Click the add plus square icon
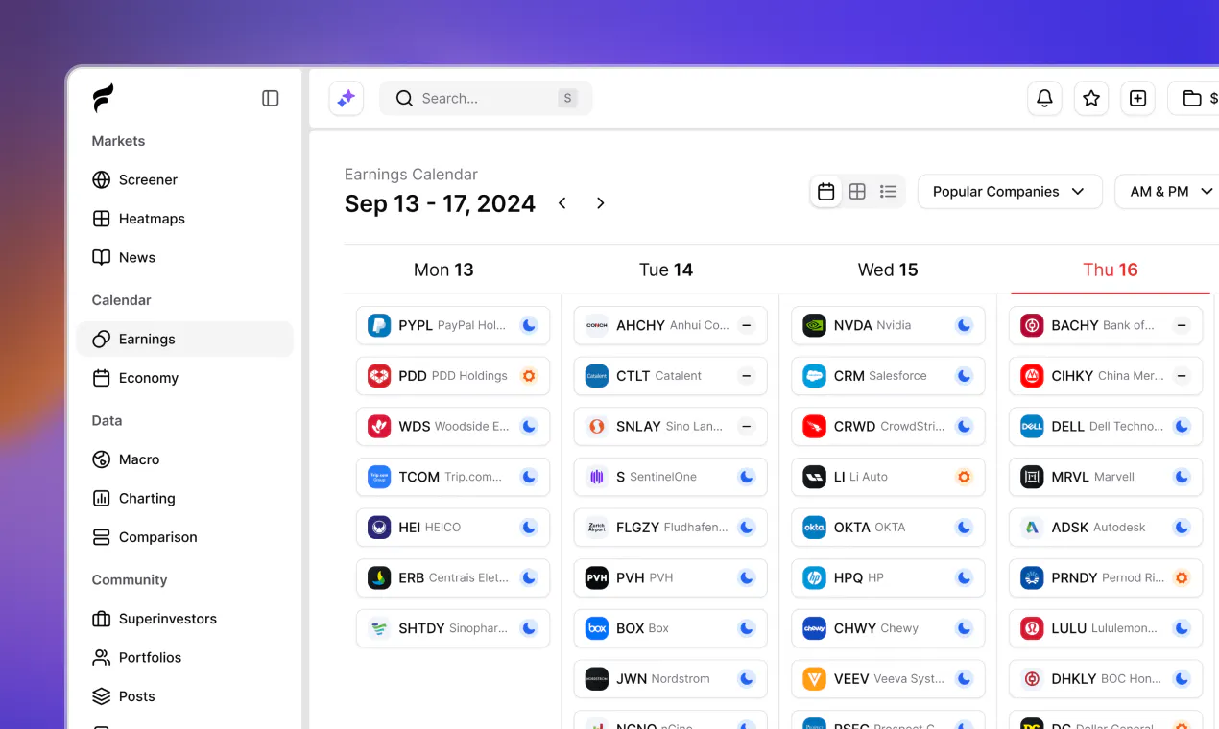The height and width of the screenshot is (729, 1219). 1137,98
